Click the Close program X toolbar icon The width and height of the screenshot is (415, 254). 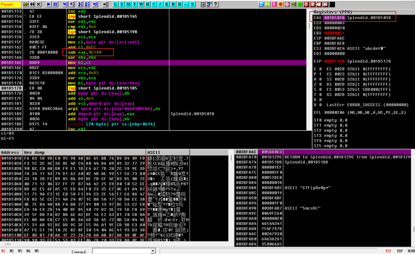[38, 4]
